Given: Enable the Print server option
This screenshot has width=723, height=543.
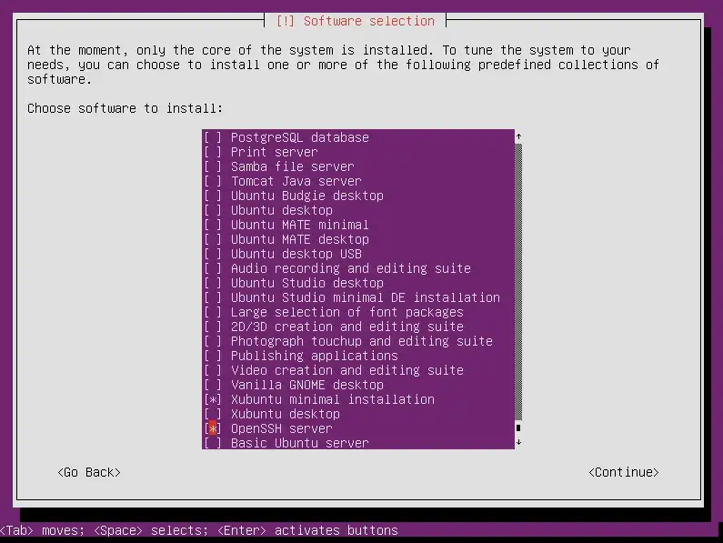Looking at the screenshot, I should coord(213,152).
